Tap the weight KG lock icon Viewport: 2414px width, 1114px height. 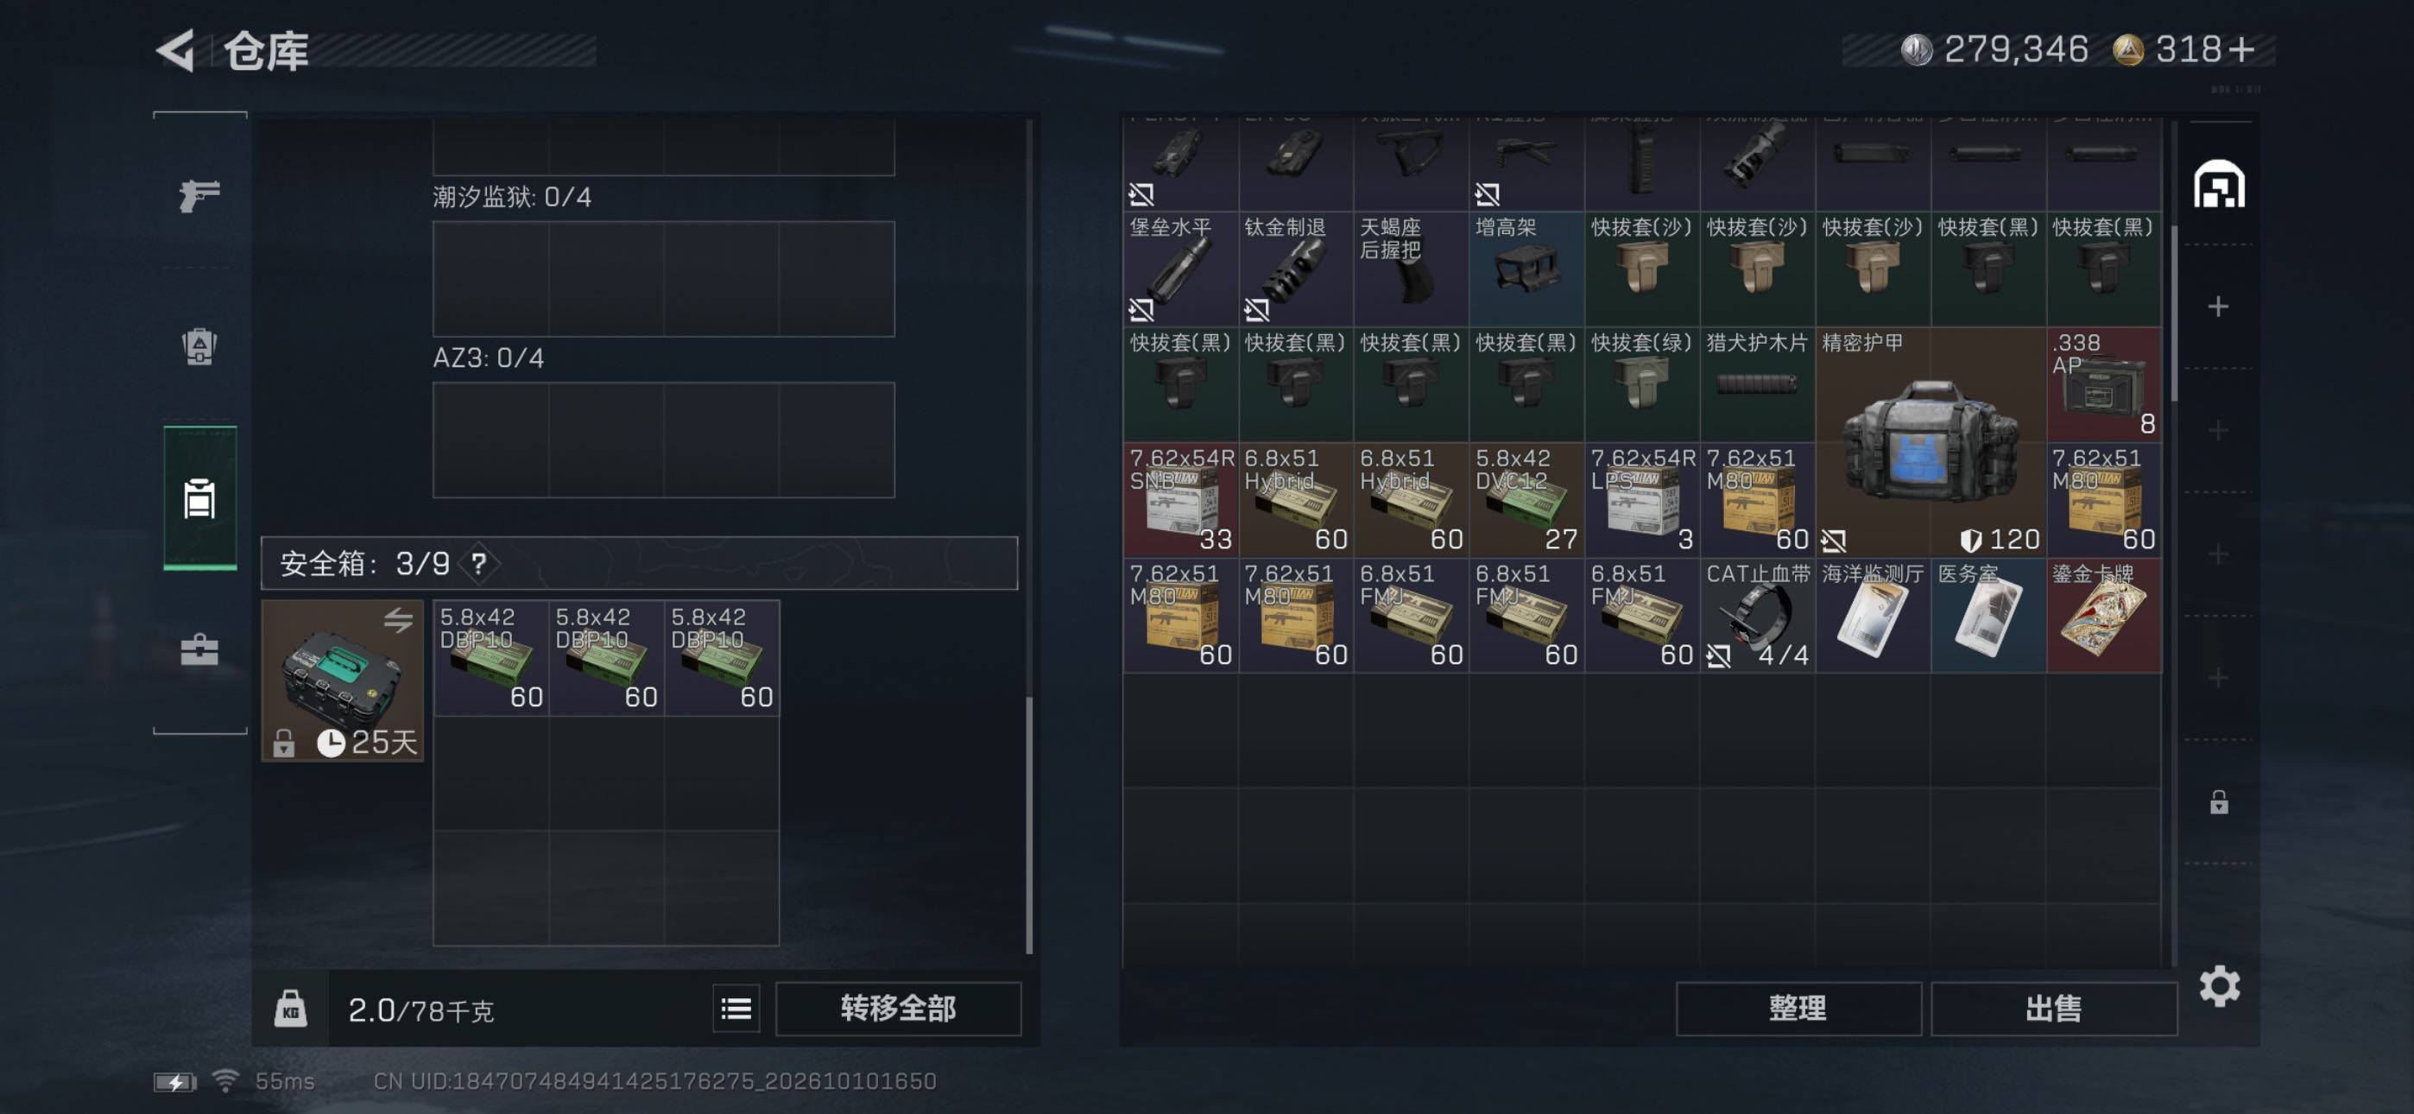coord(290,1009)
